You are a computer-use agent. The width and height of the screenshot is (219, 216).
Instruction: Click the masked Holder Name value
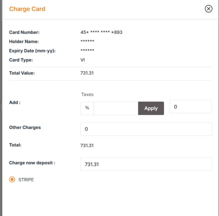click(x=87, y=42)
